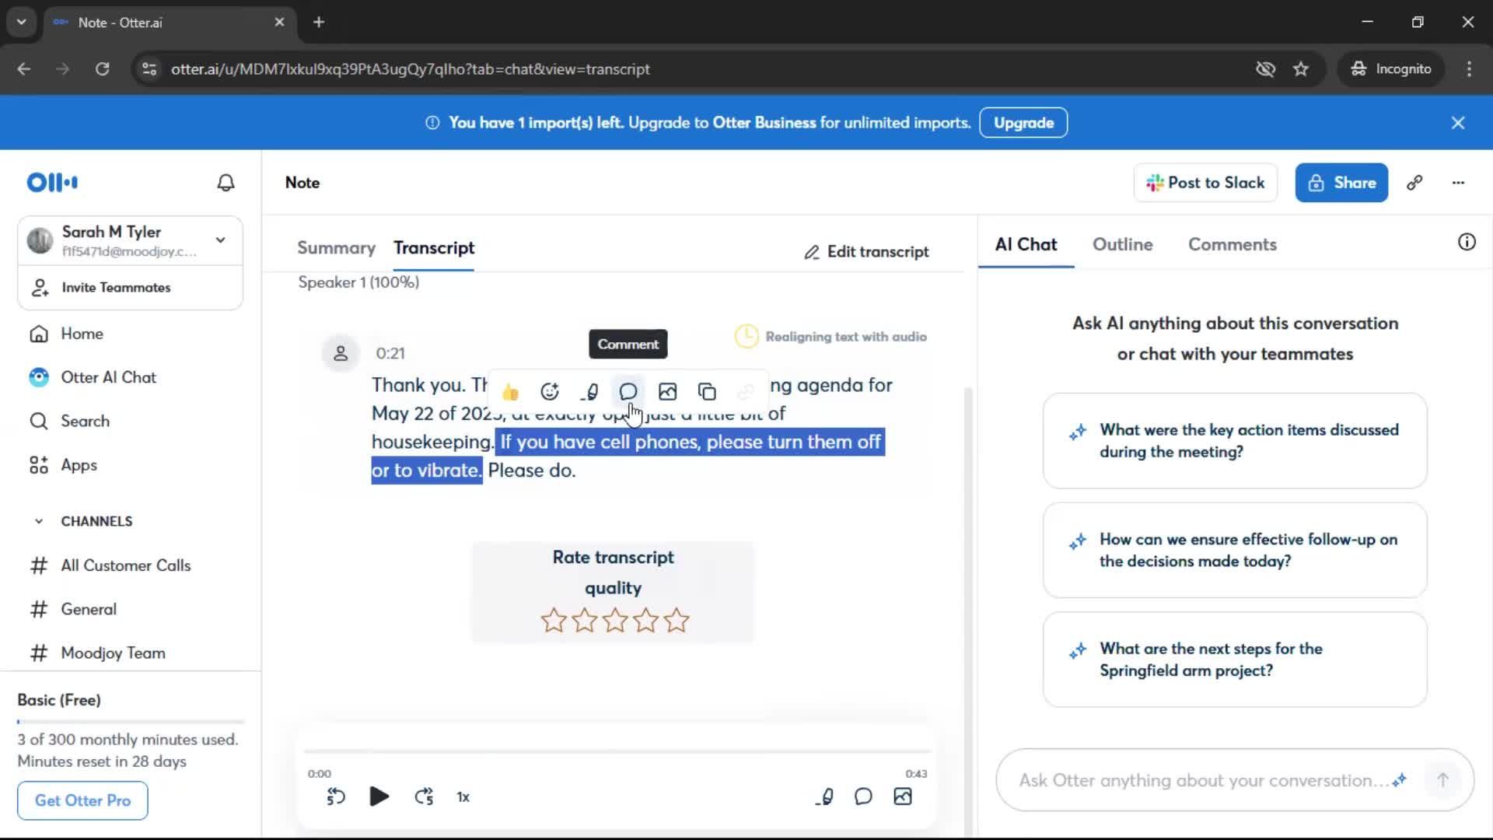Skip audio forward 5 seconds
The image size is (1493, 840).
(x=424, y=796)
